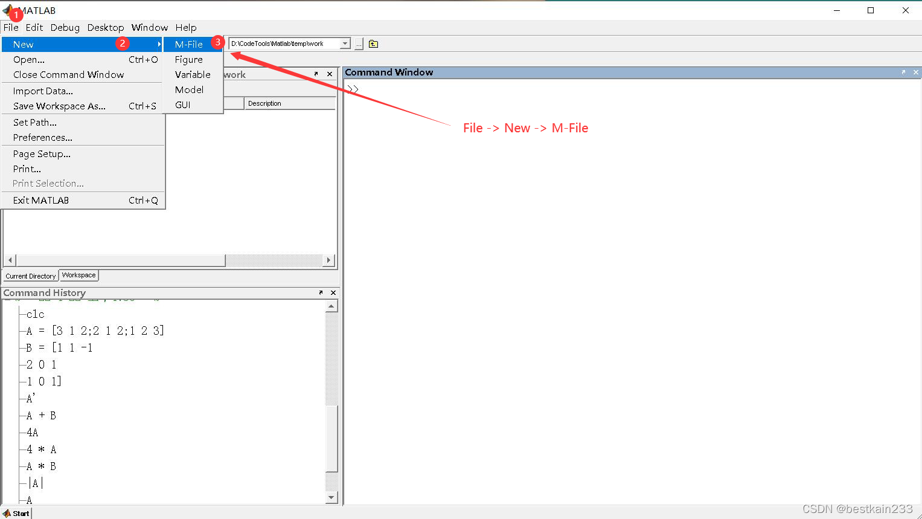Image resolution: width=922 pixels, height=519 pixels.
Task: Click Open... in the File menu
Action: coord(83,59)
